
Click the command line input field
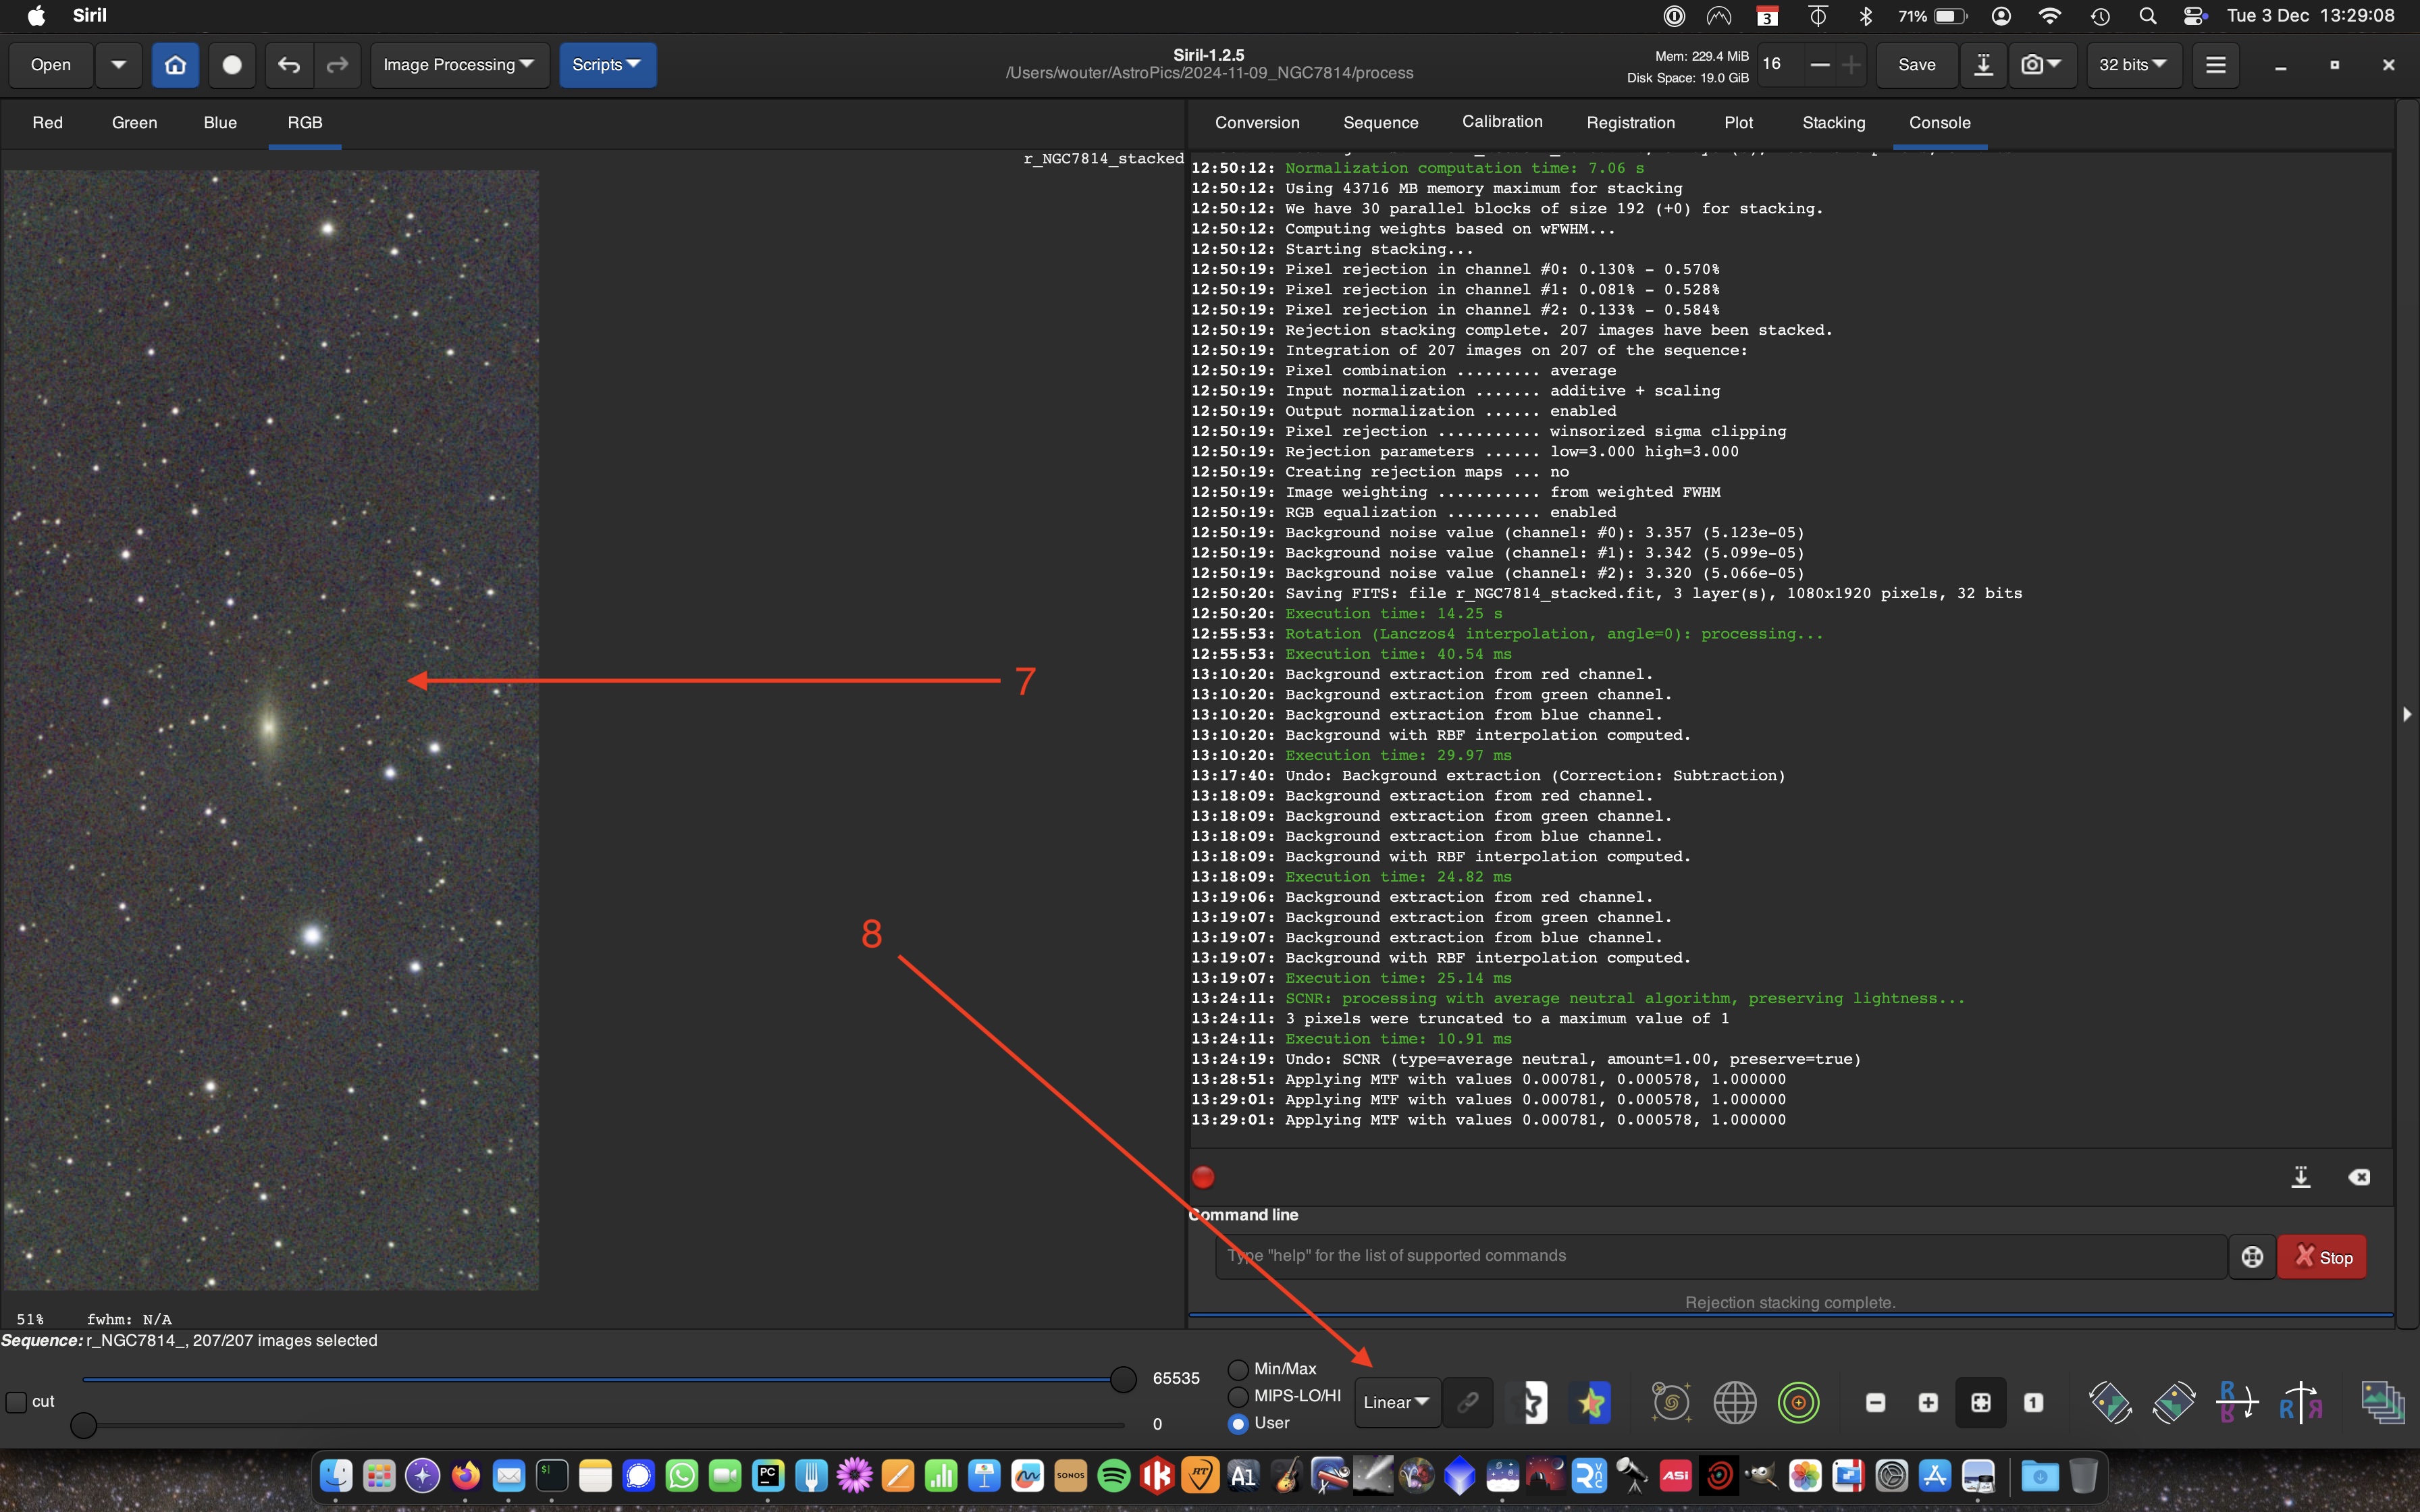coord(1720,1256)
